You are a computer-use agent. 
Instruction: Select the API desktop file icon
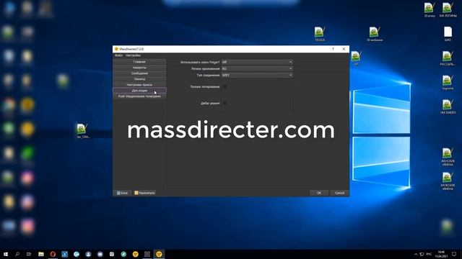(356, 58)
